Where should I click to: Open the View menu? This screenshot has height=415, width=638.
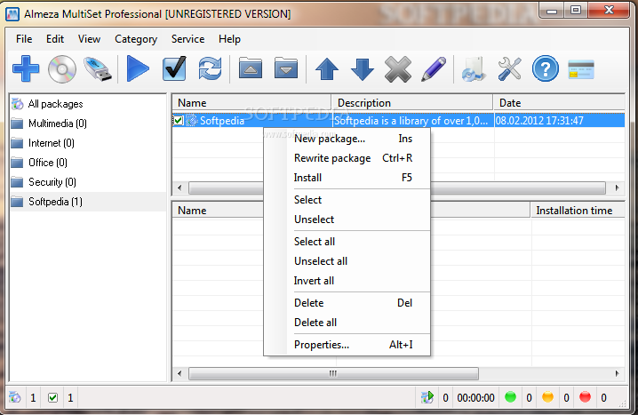[x=89, y=39]
